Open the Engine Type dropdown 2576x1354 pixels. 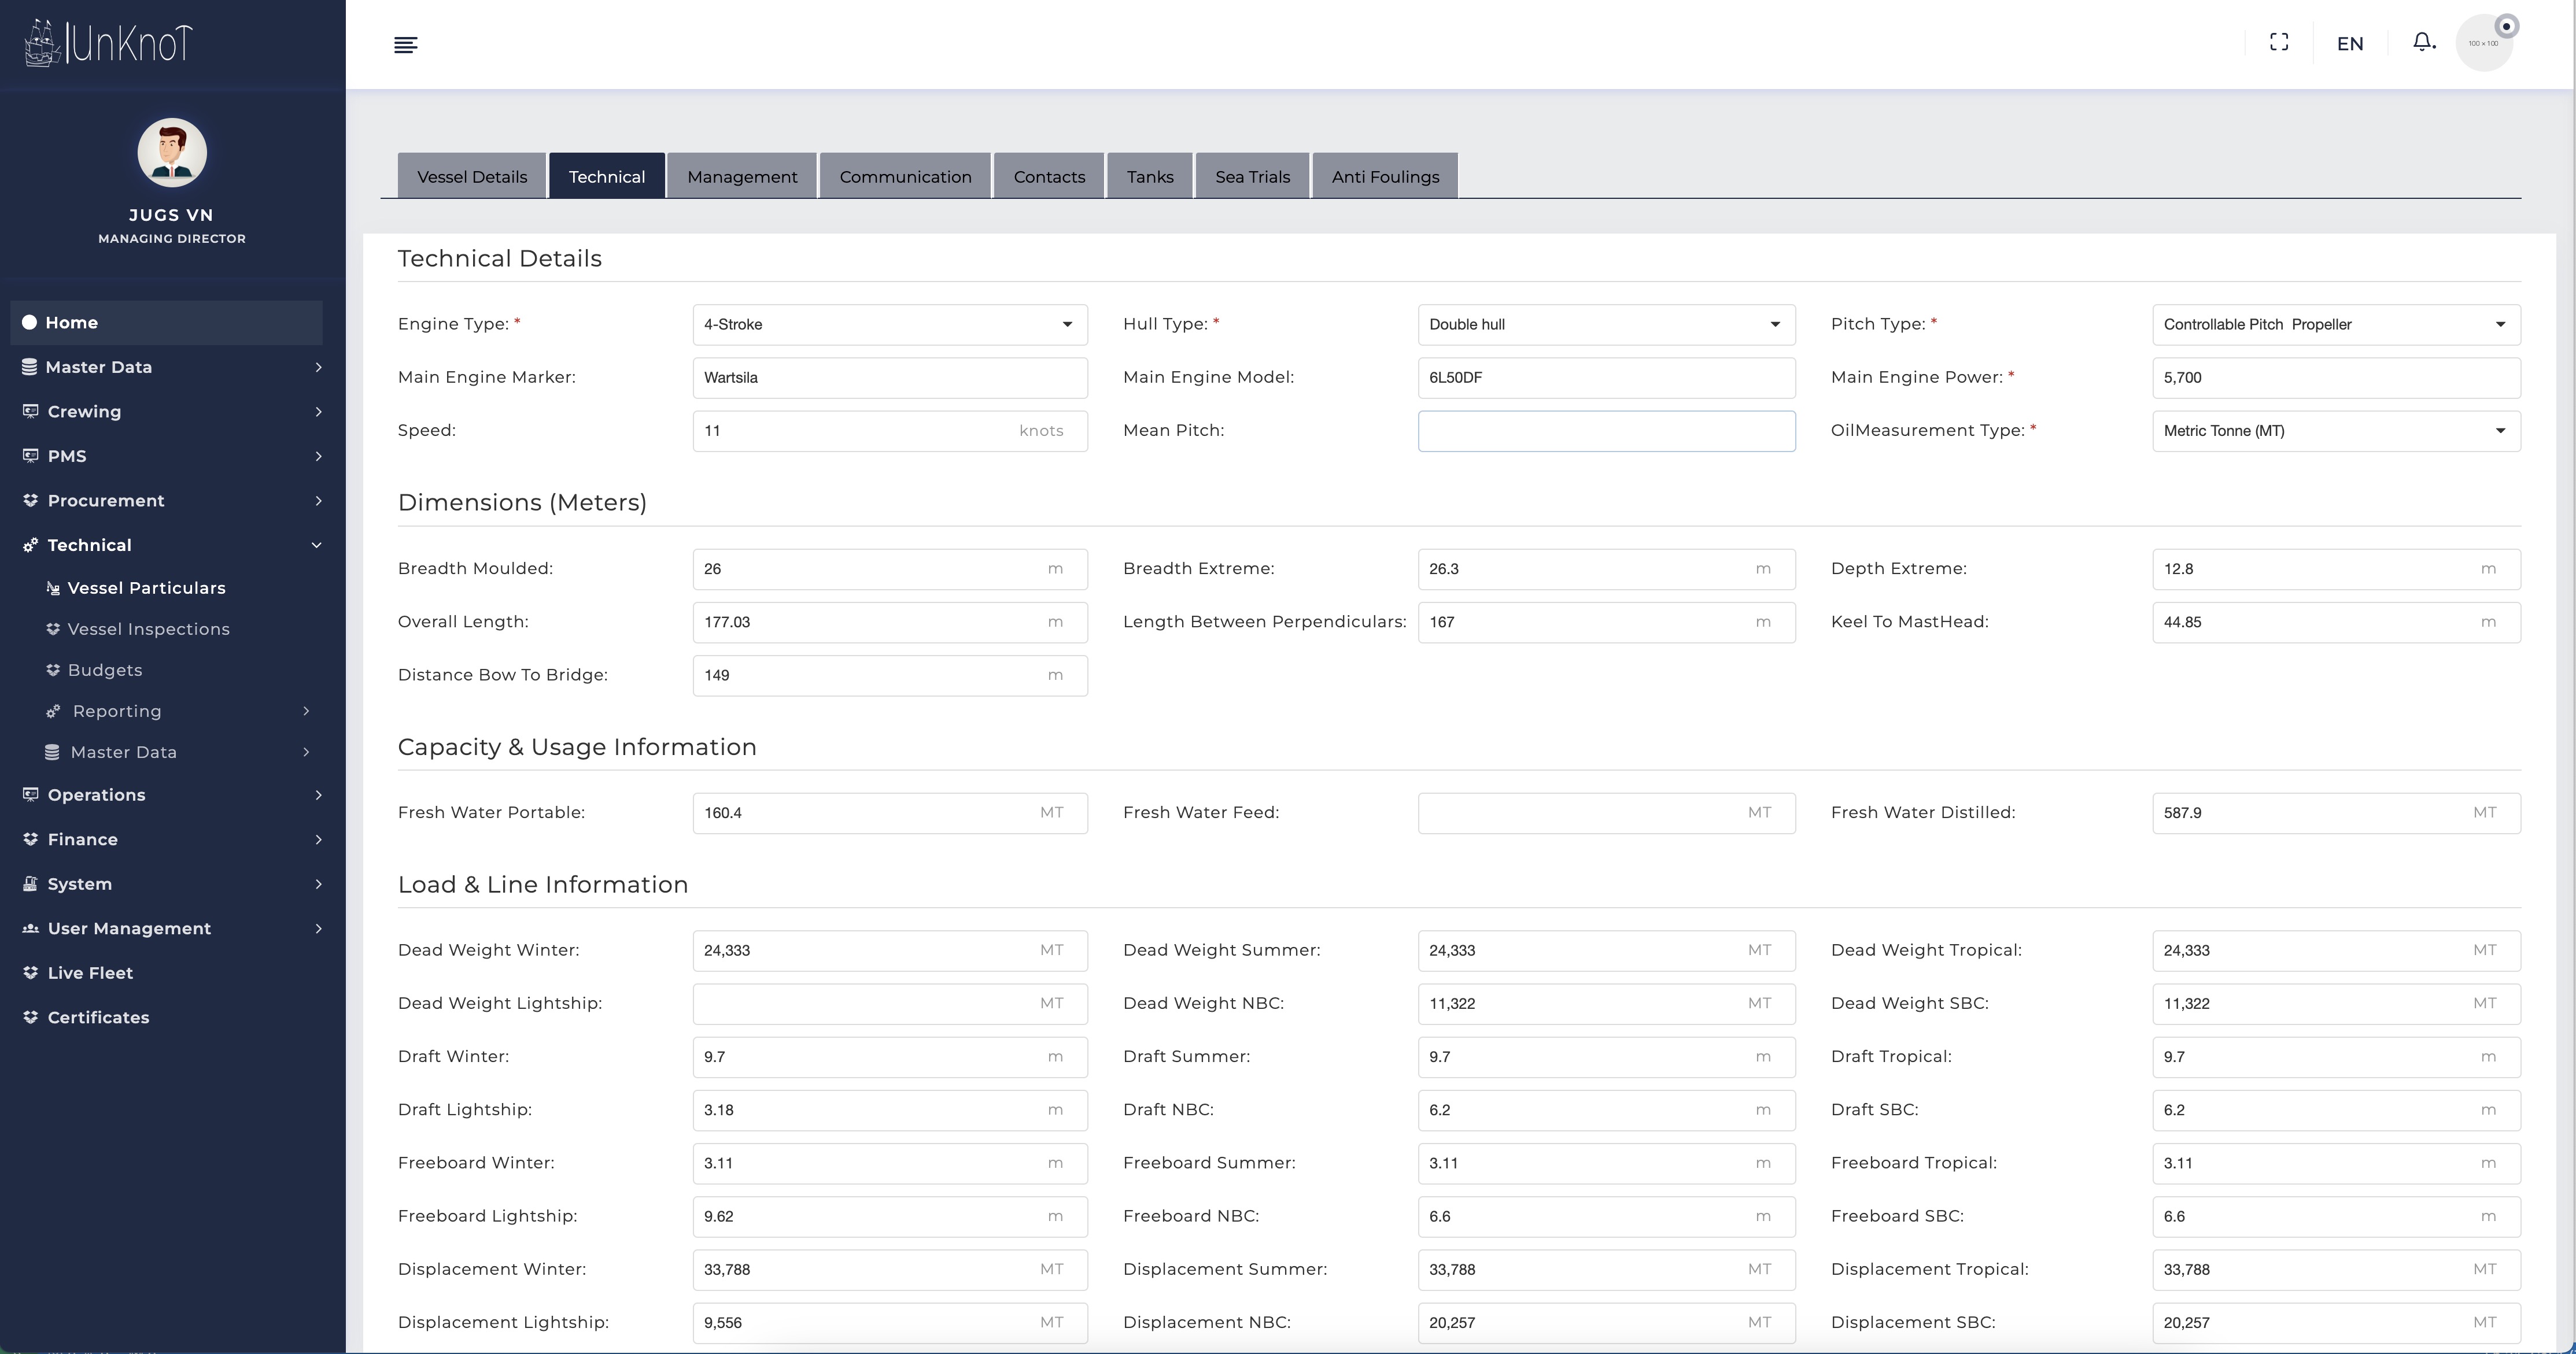tap(889, 325)
